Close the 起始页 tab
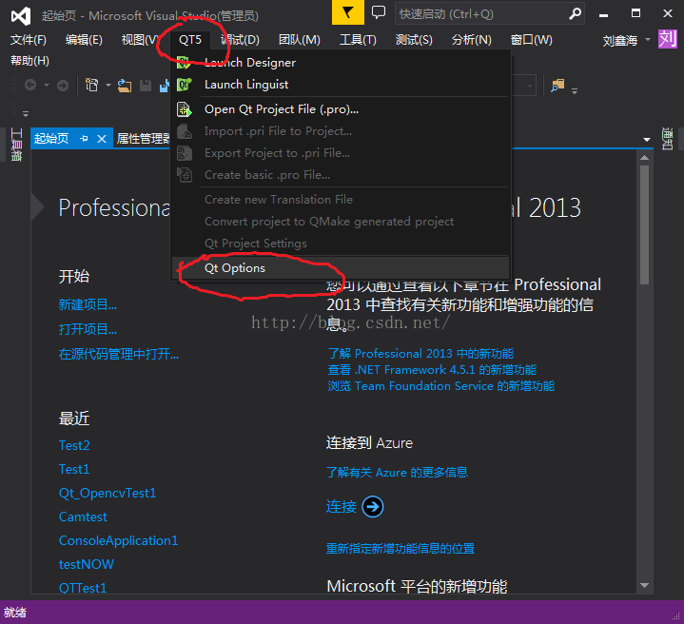This screenshot has width=684, height=624. [x=102, y=139]
